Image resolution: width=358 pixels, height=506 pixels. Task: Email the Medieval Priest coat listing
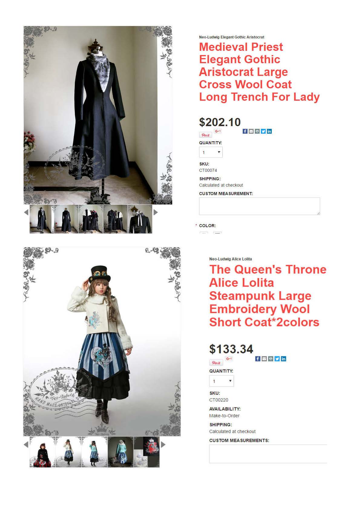click(251, 131)
